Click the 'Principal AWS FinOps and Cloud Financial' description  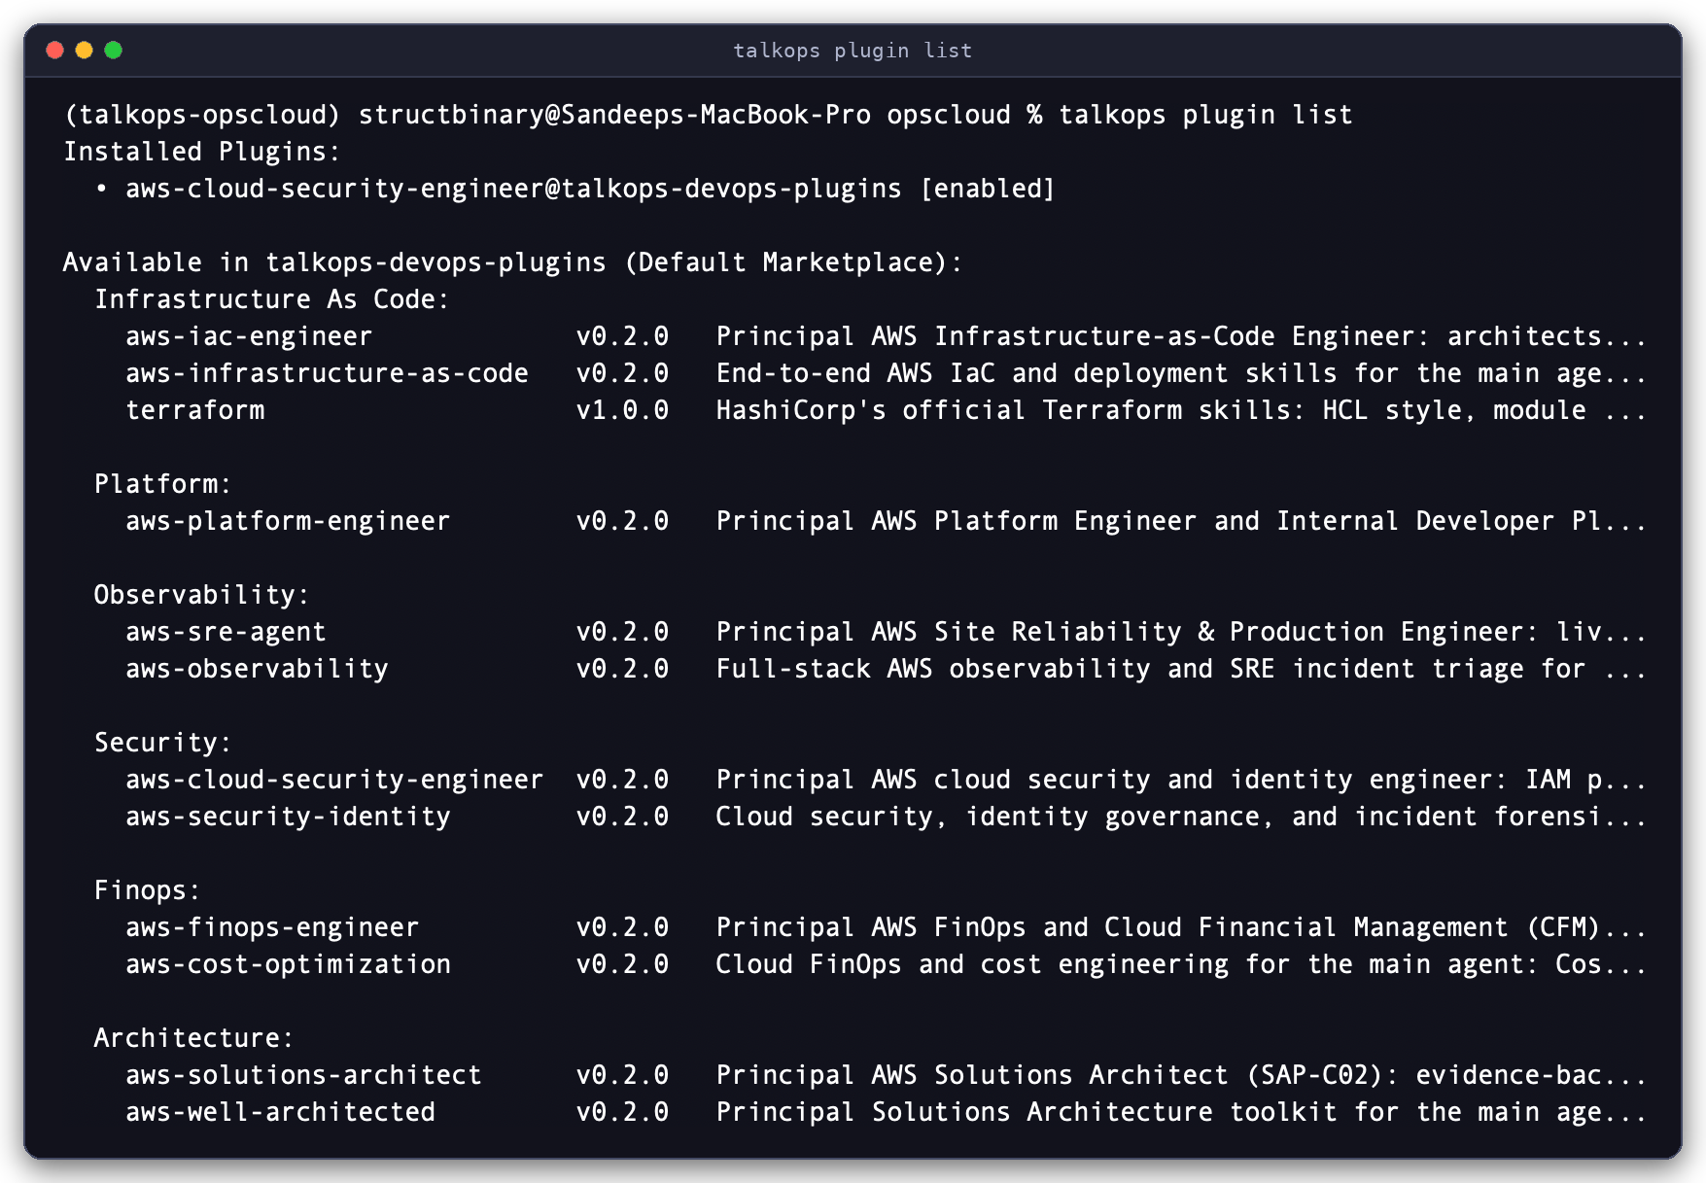1181,927
